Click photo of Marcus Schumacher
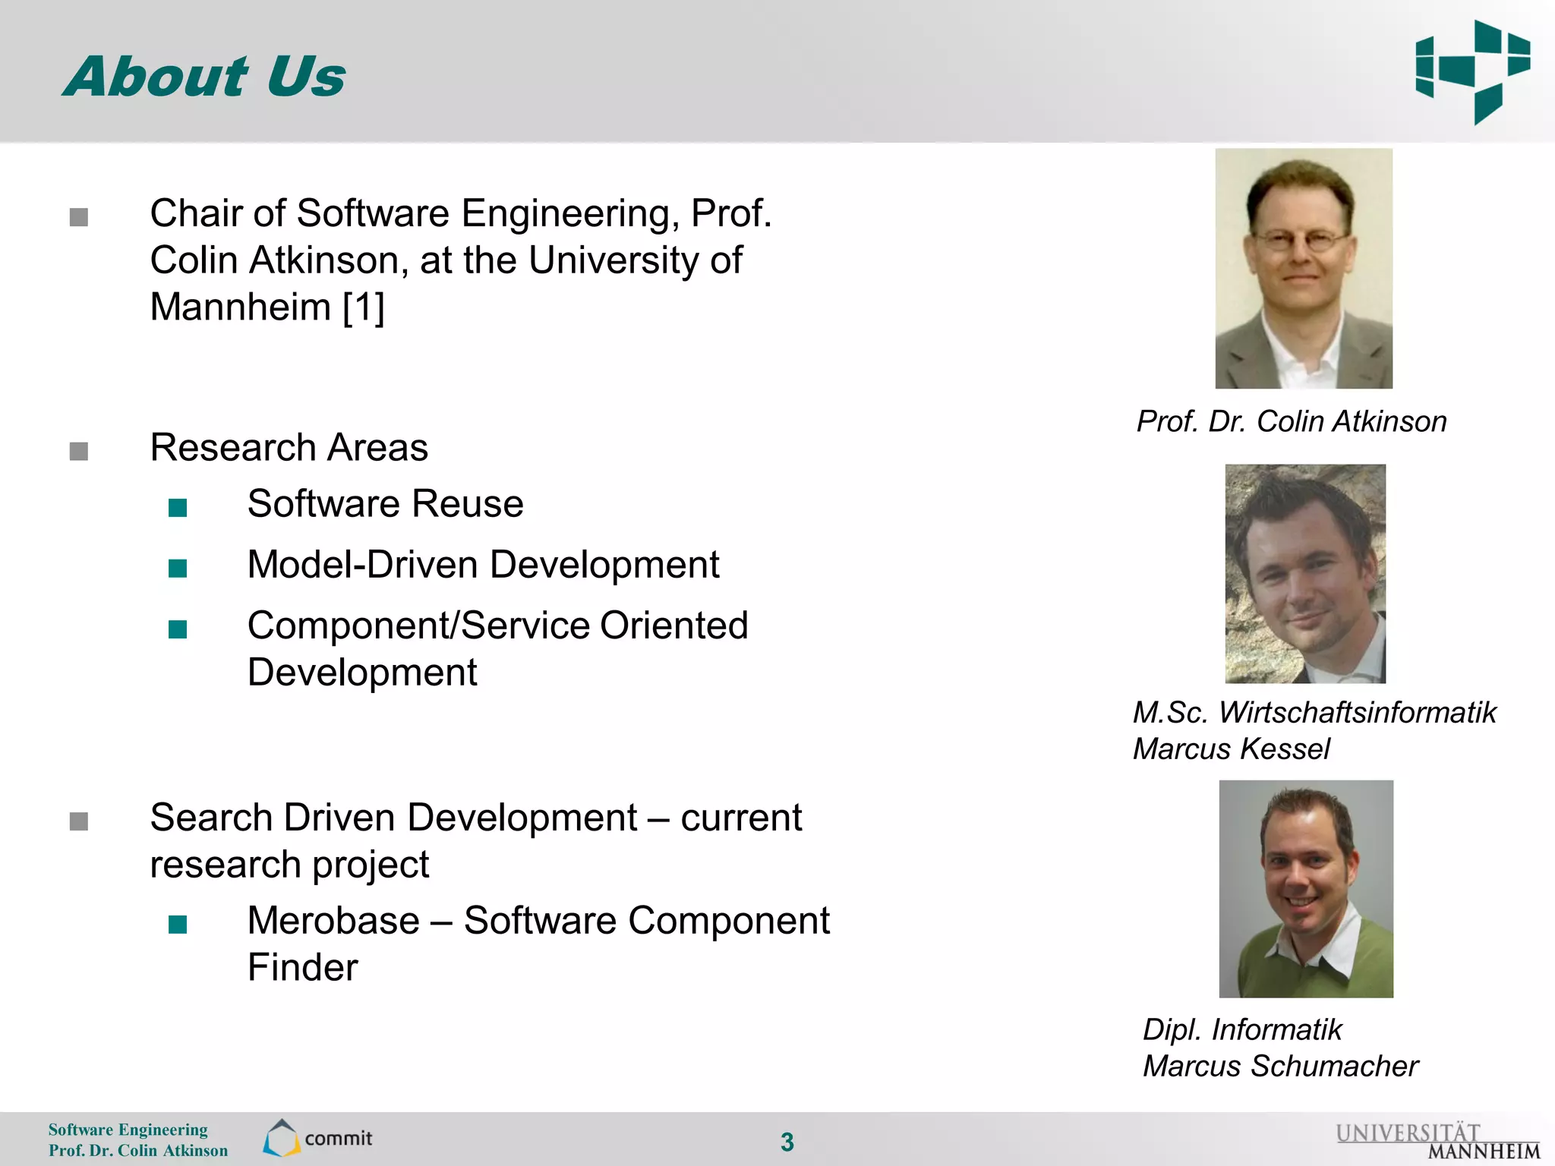Screen dimensions: 1555x1166 point(1306,889)
